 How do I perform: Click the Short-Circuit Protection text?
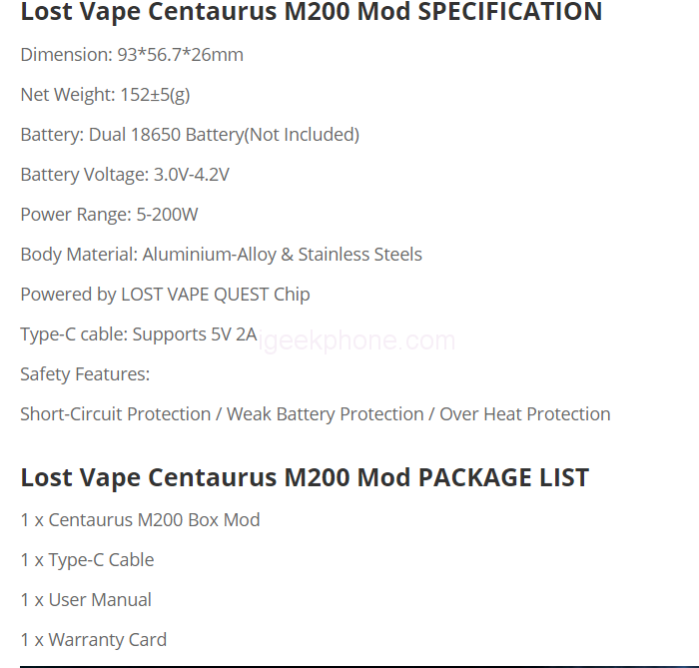[115, 414]
